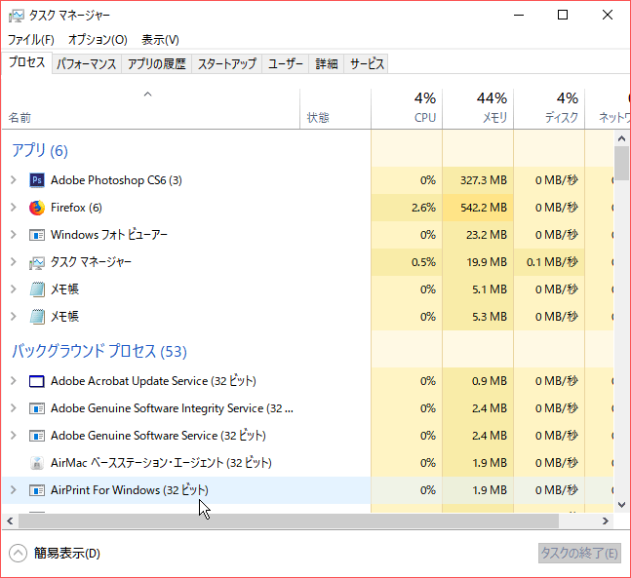Switch to the 詳細 tab
This screenshot has width=631, height=578.
(327, 64)
